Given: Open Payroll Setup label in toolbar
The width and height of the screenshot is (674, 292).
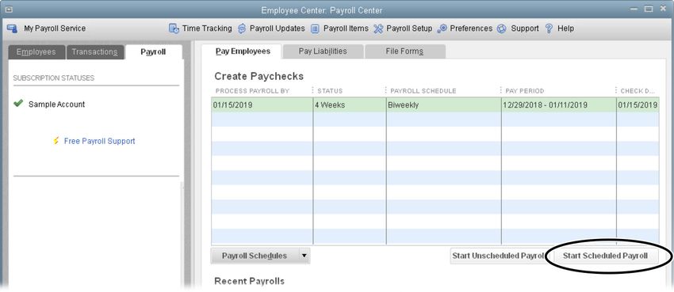Looking at the screenshot, I should click(x=409, y=28).
